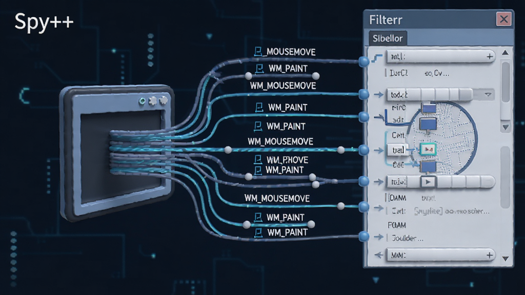Click the right arrow icon beside the tod;t dropdown
Viewport: 525px width, 295px height.
(x=378, y=95)
